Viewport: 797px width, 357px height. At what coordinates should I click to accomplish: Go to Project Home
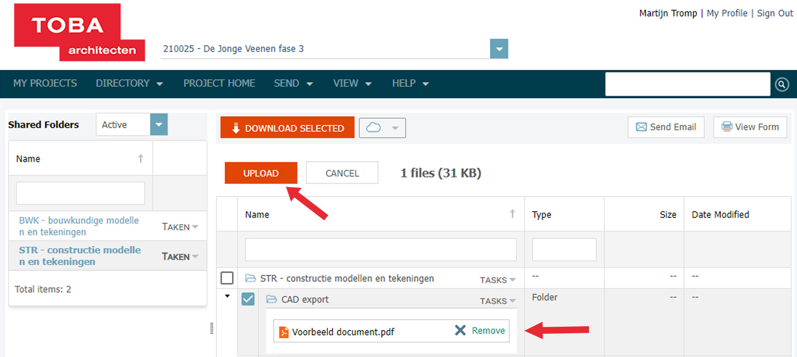pos(219,83)
